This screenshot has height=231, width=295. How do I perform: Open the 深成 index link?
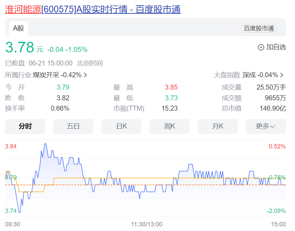tap(249, 75)
